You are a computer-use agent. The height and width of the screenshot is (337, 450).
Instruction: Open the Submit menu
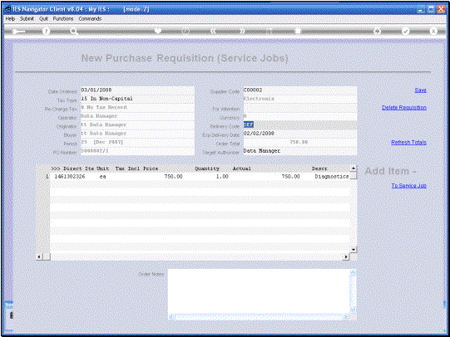point(27,18)
